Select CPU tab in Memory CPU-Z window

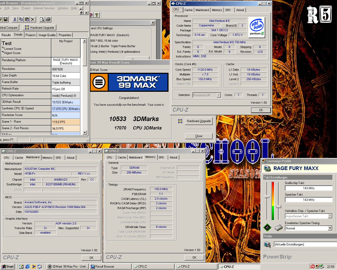[x=109, y=157]
